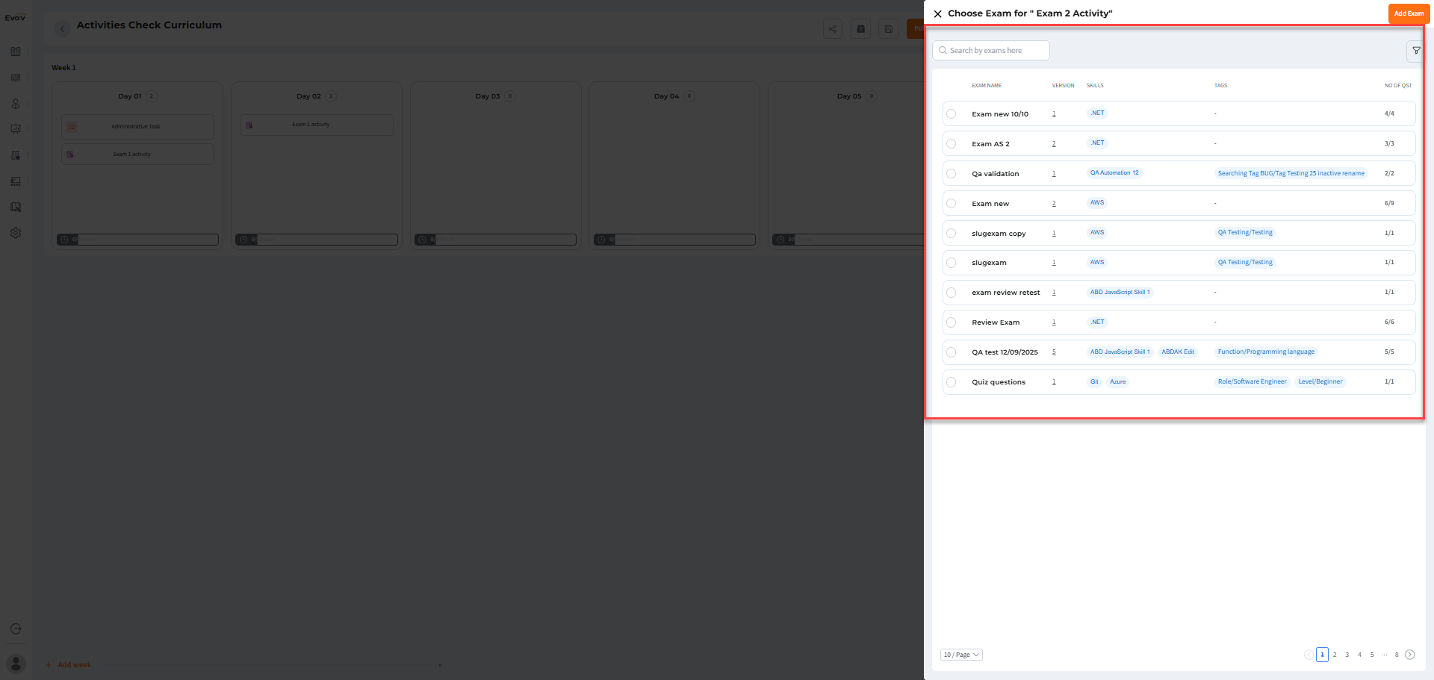Viewport: 1434px width, 680px height.
Task: Open the exam filter funnel icon
Action: 1416,51
